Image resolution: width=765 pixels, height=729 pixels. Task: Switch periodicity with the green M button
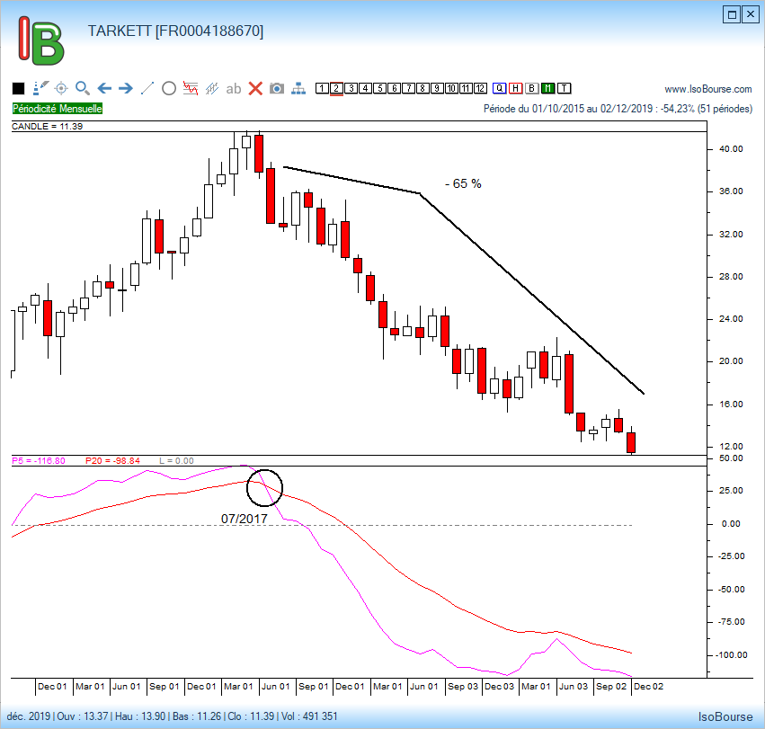(547, 88)
